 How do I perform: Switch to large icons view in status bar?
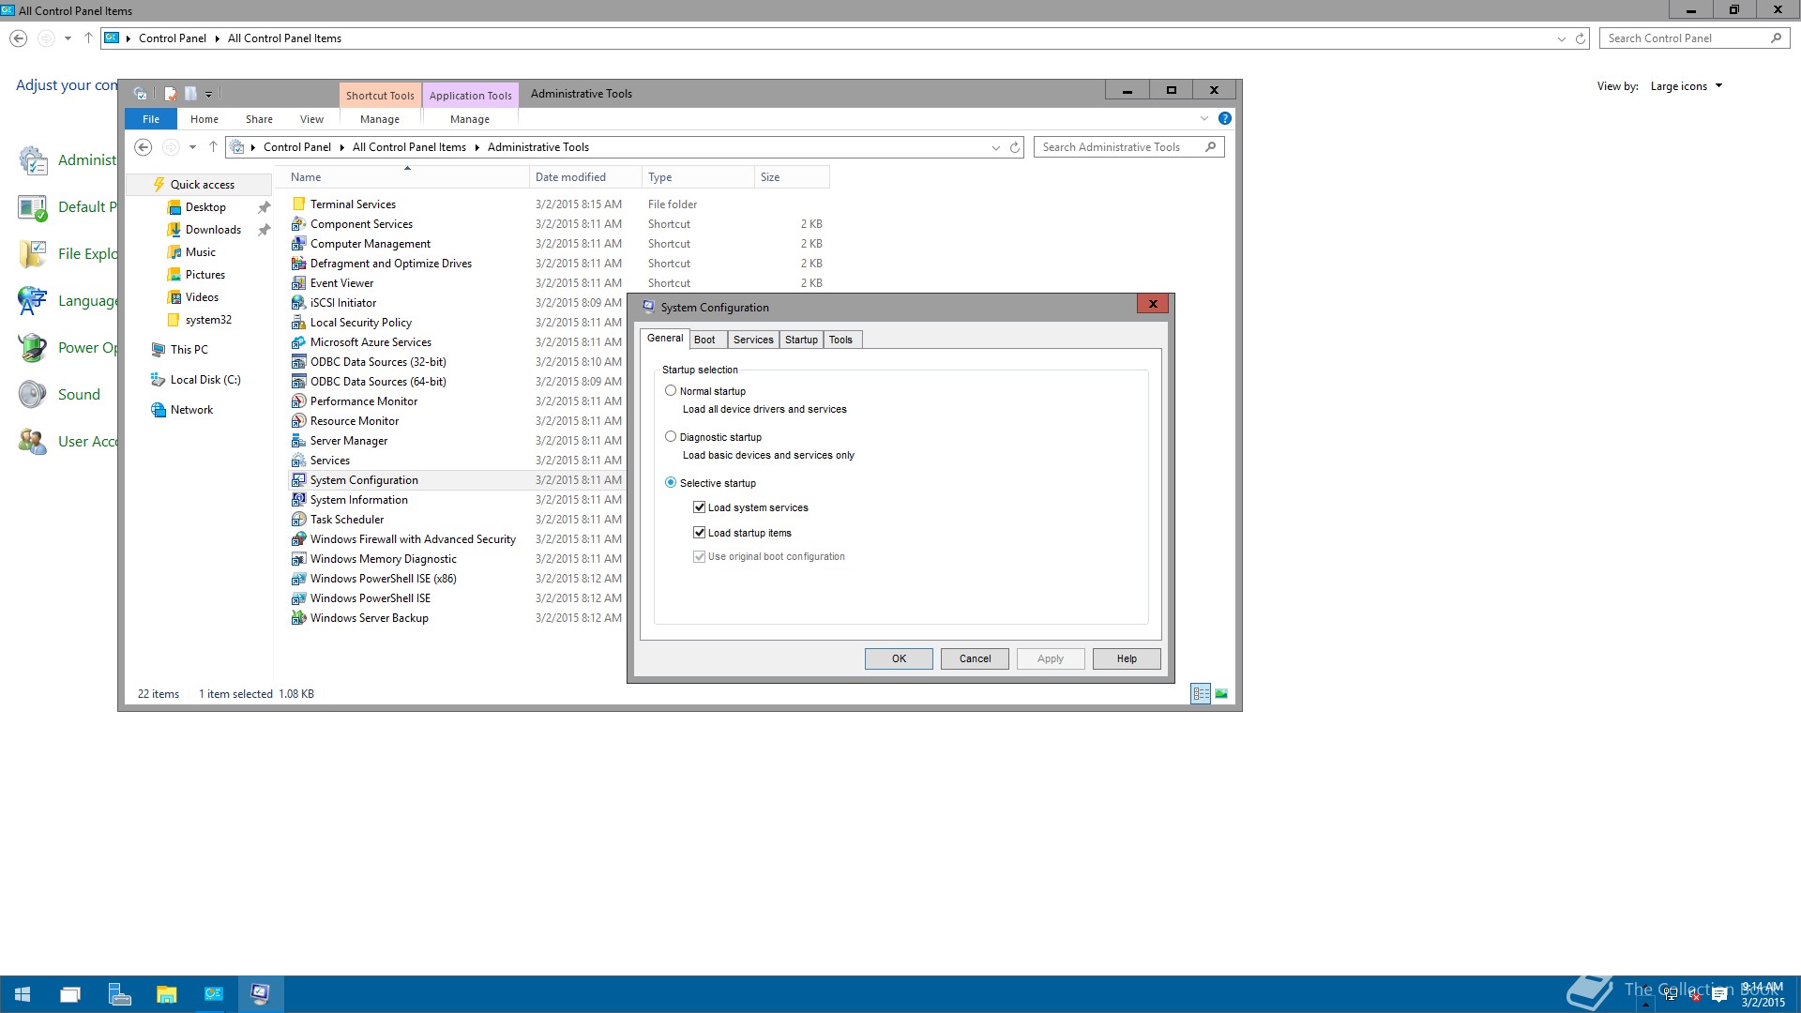(1221, 694)
